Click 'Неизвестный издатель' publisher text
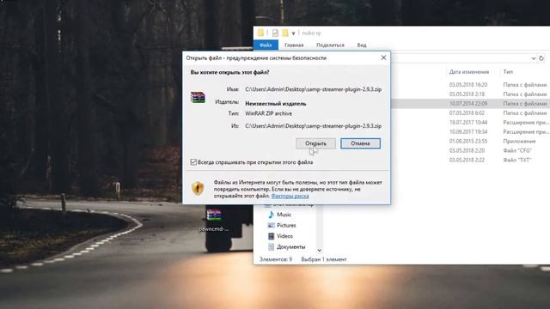Image resolution: width=550 pixels, height=309 pixels. (x=275, y=104)
